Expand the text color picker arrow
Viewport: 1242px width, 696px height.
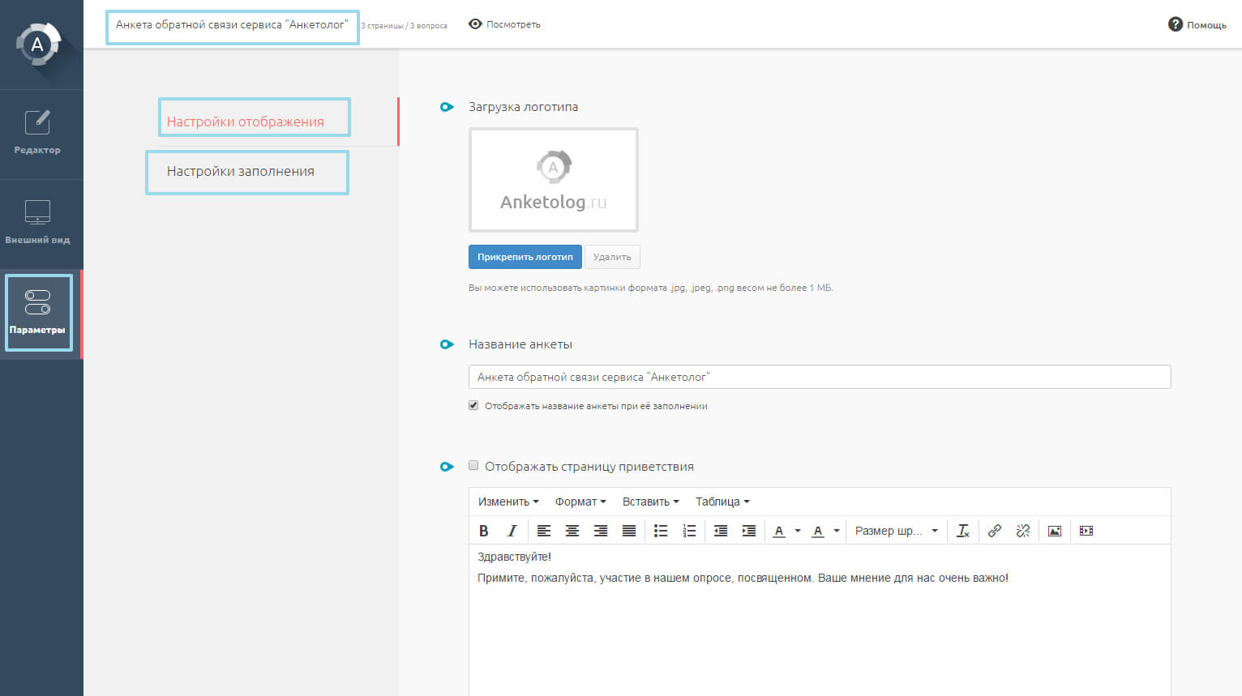(798, 531)
